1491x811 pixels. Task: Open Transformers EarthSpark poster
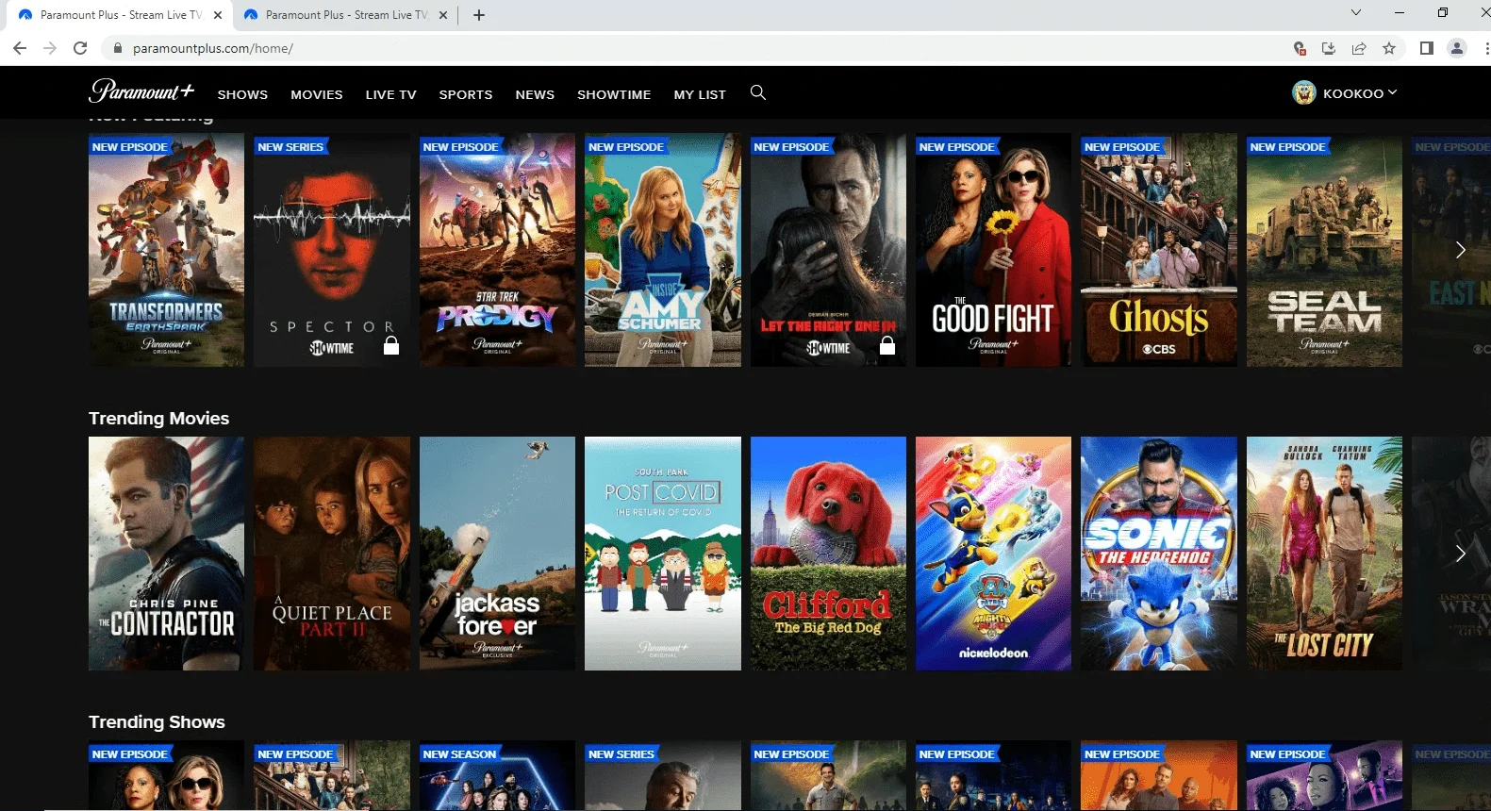[166, 250]
